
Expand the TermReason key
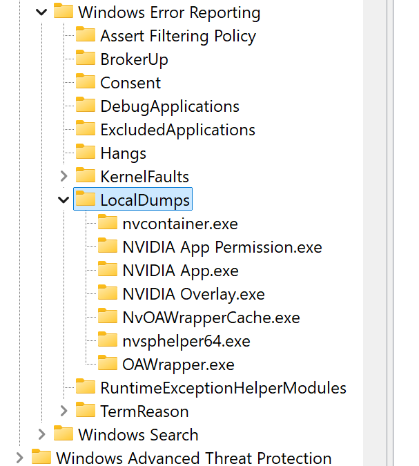pos(64,411)
